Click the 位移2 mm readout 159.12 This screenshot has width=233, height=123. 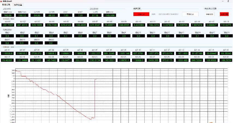22,15
